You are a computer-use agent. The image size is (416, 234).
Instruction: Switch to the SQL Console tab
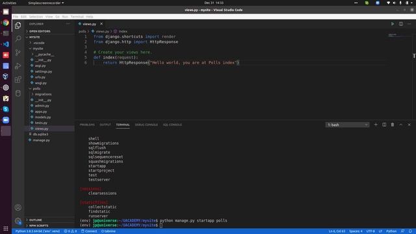click(172, 125)
